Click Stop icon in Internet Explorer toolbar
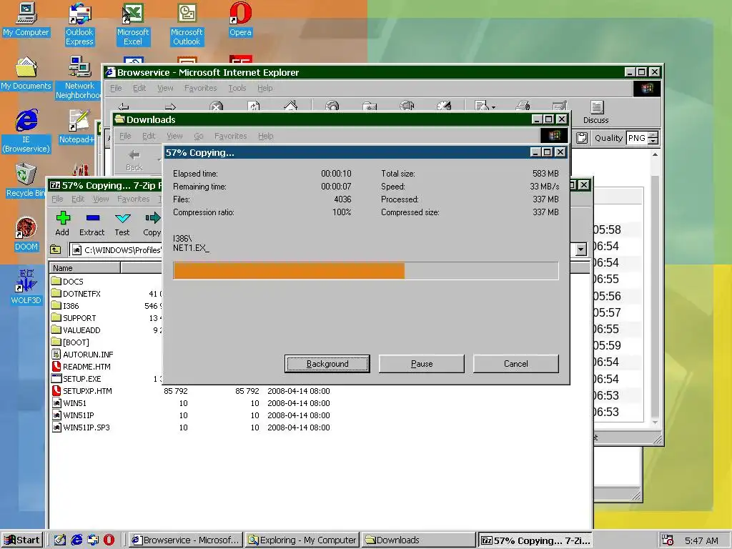This screenshot has height=549, width=732. [216, 107]
